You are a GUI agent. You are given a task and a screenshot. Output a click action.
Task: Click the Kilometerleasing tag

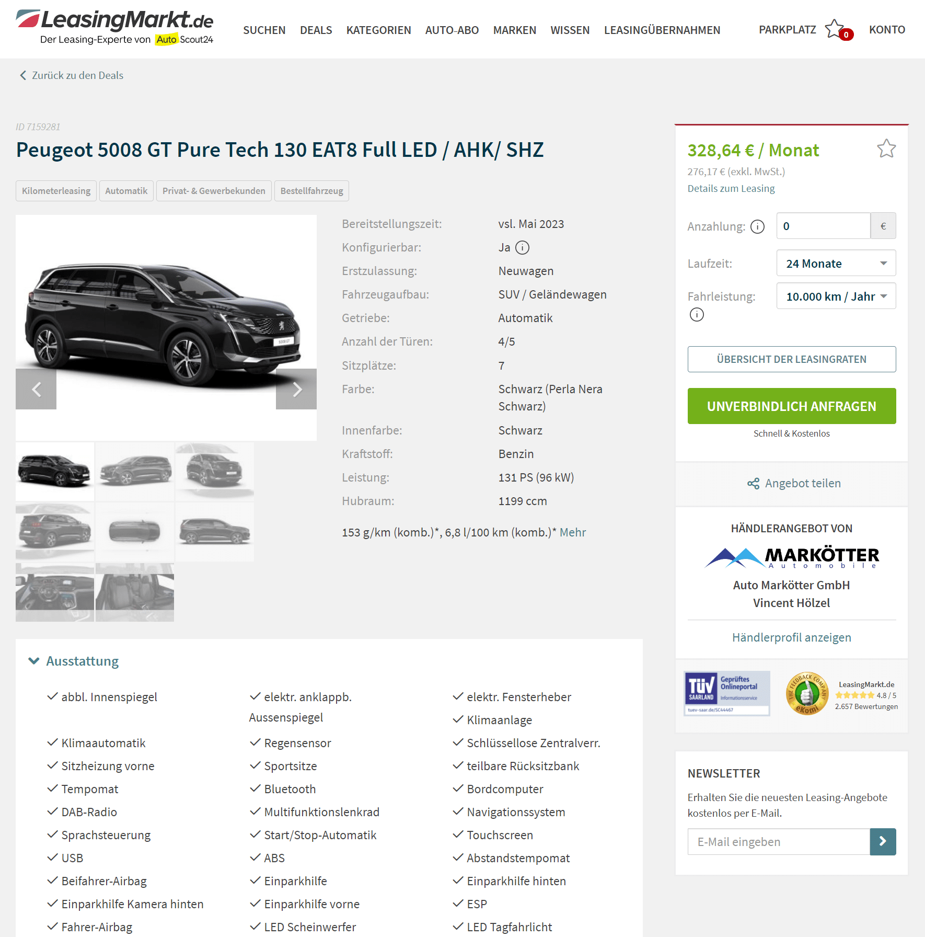(56, 191)
